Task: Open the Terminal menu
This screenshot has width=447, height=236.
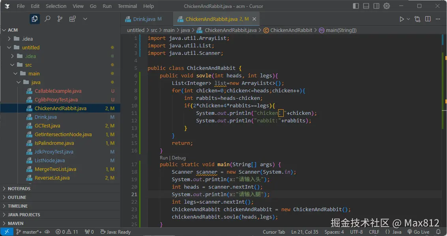Action: [x=127, y=6]
